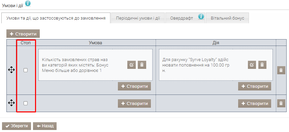Image resolution: width=289 pixels, height=132 pixels.
Task: Delete the 'Кількість замовлених страв' condition
Action: (x=142, y=65)
